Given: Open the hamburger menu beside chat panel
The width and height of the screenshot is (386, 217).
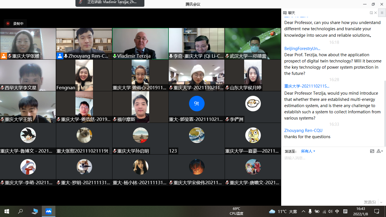Looking at the screenshot, I should [x=382, y=13].
